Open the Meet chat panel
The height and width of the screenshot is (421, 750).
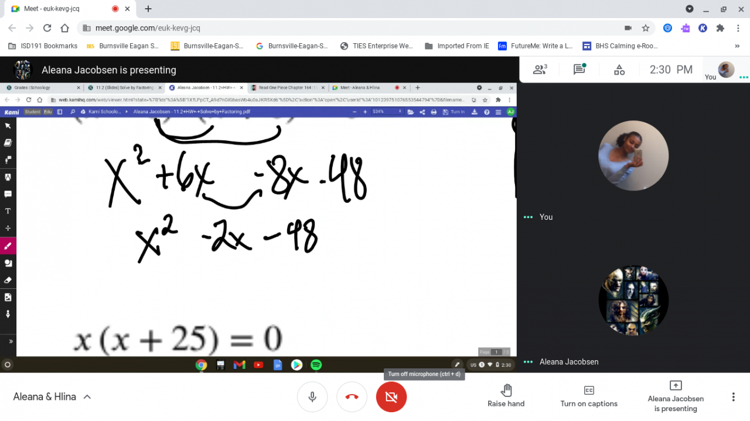click(x=579, y=70)
